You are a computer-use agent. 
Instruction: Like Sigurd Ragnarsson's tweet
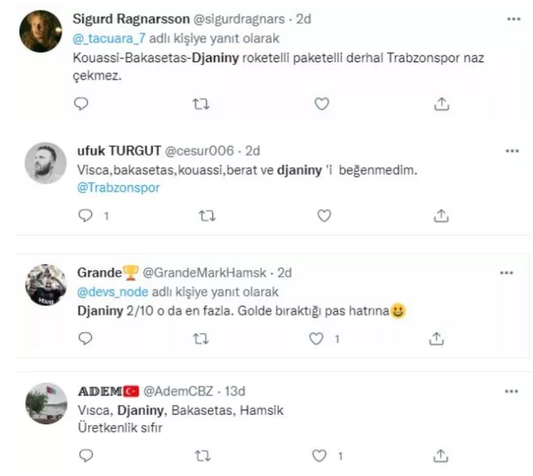322,105
